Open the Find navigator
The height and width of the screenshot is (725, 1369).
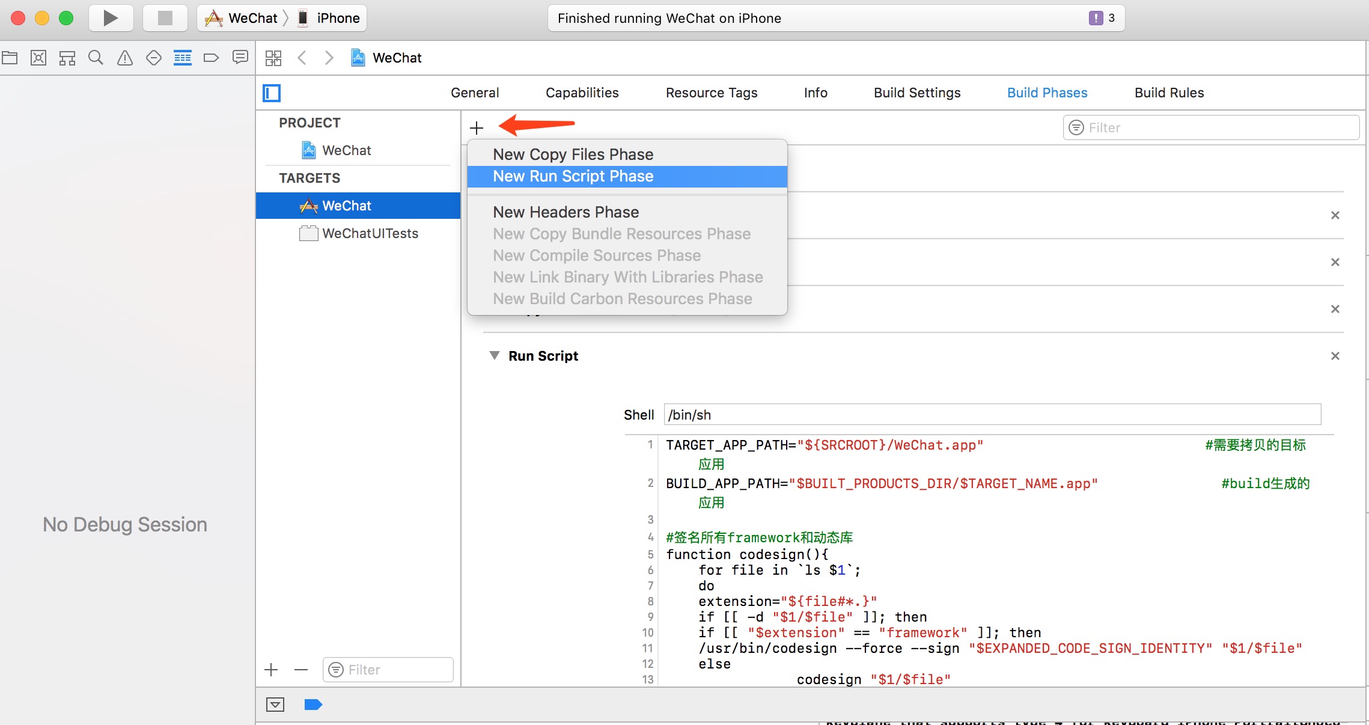coord(96,58)
